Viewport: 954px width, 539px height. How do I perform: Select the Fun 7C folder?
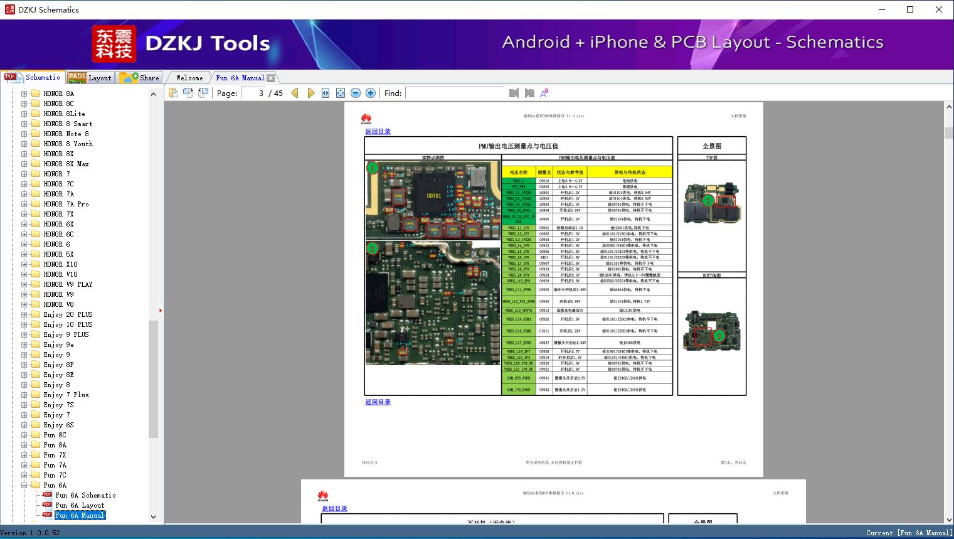tap(55, 475)
